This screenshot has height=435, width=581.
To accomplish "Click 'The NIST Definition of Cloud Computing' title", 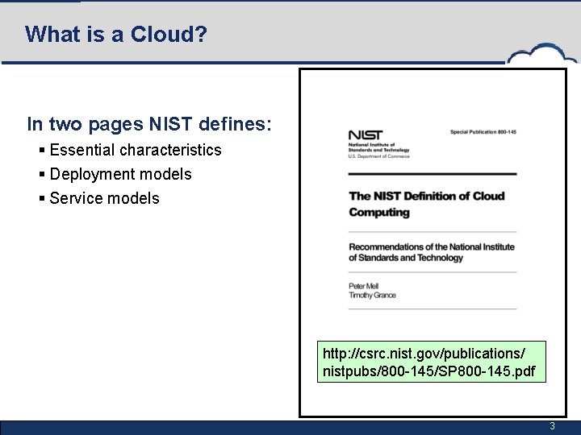I will 427,204.
